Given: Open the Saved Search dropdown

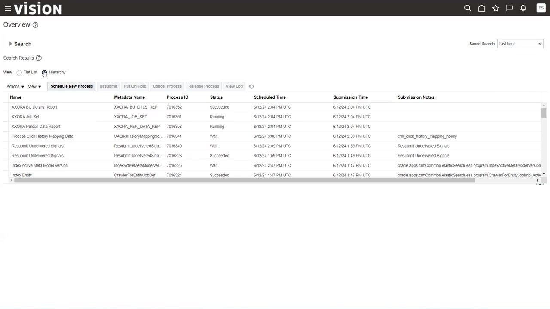Looking at the screenshot, I should 520,44.
